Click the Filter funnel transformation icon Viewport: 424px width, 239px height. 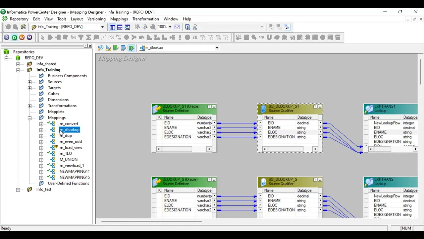click(x=81, y=38)
